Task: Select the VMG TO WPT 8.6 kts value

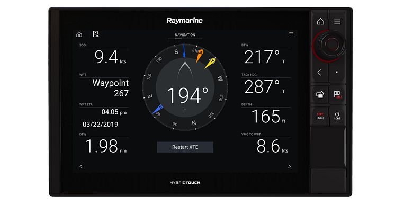Action: pos(272,146)
